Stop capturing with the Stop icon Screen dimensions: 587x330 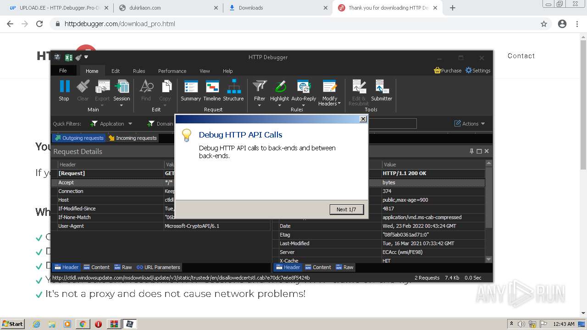pos(64,90)
